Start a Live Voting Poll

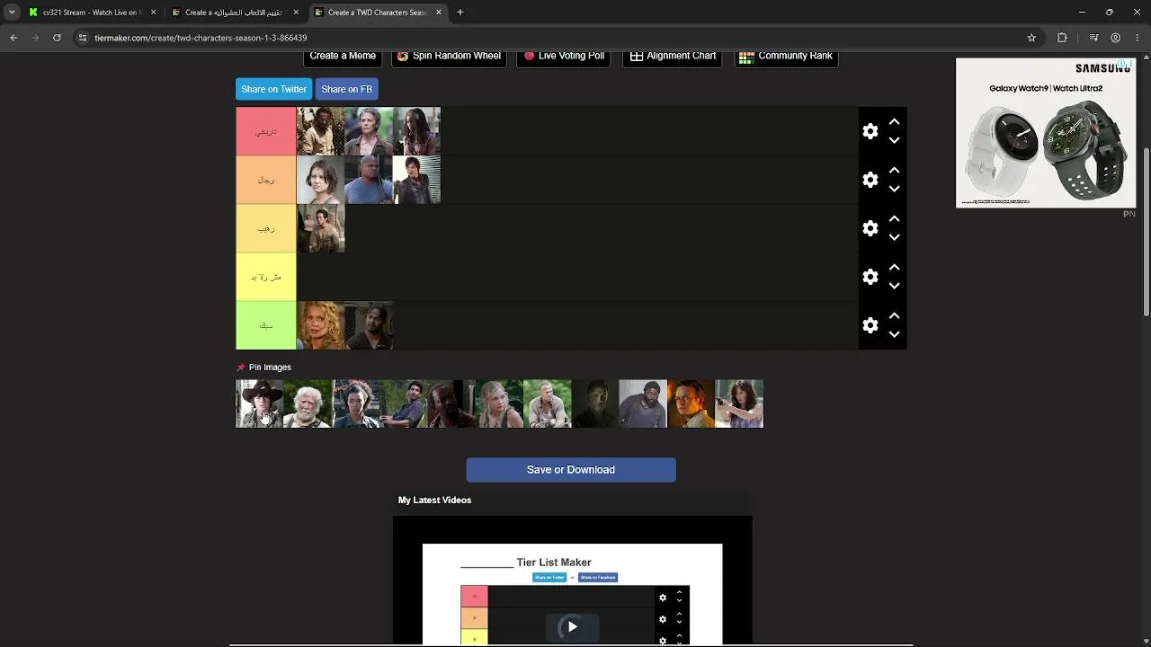[x=565, y=57]
